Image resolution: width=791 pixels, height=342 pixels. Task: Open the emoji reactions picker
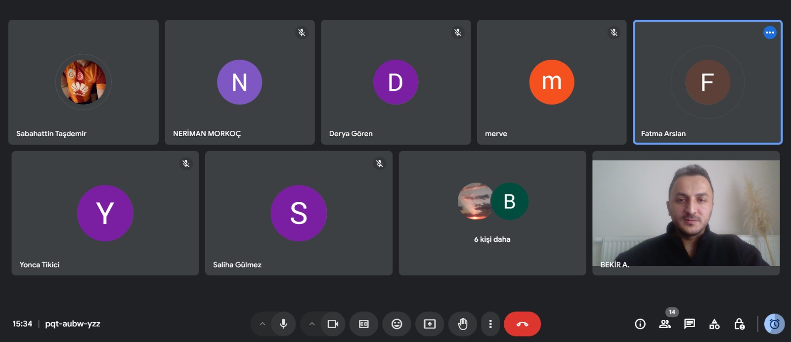click(x=396, y=324)
